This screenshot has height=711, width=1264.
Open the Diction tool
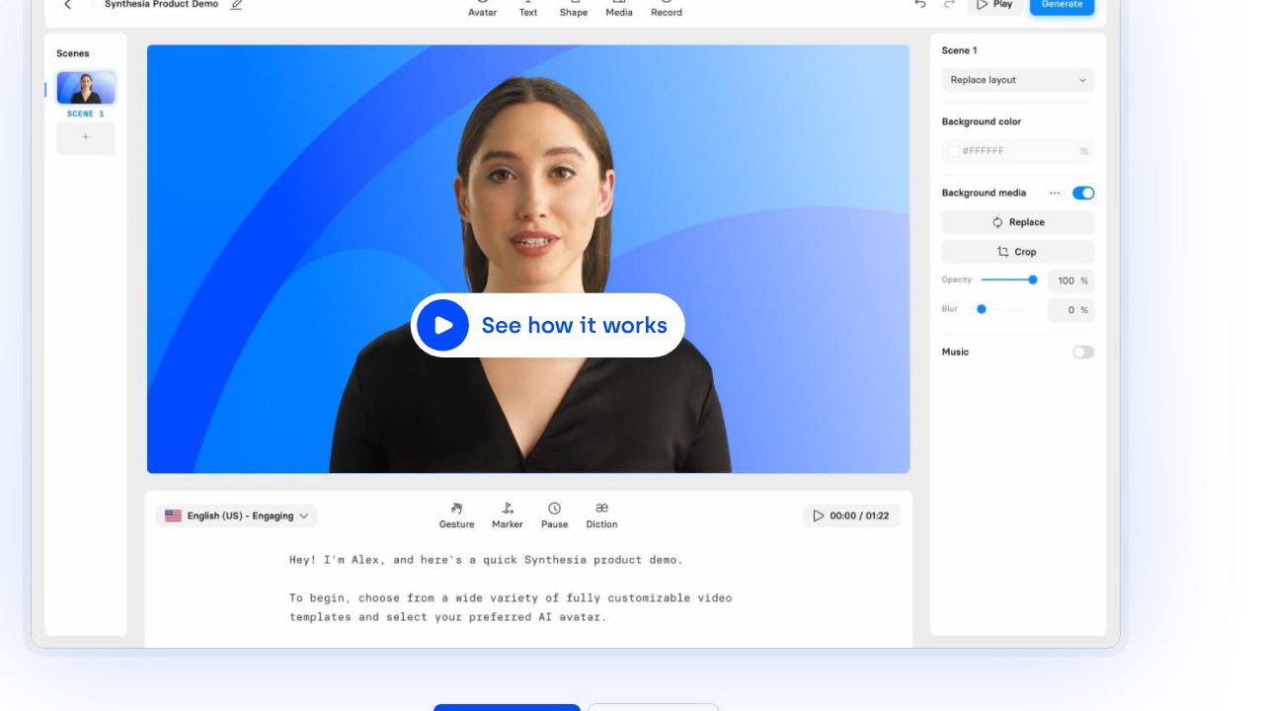(x=601, y=509)
